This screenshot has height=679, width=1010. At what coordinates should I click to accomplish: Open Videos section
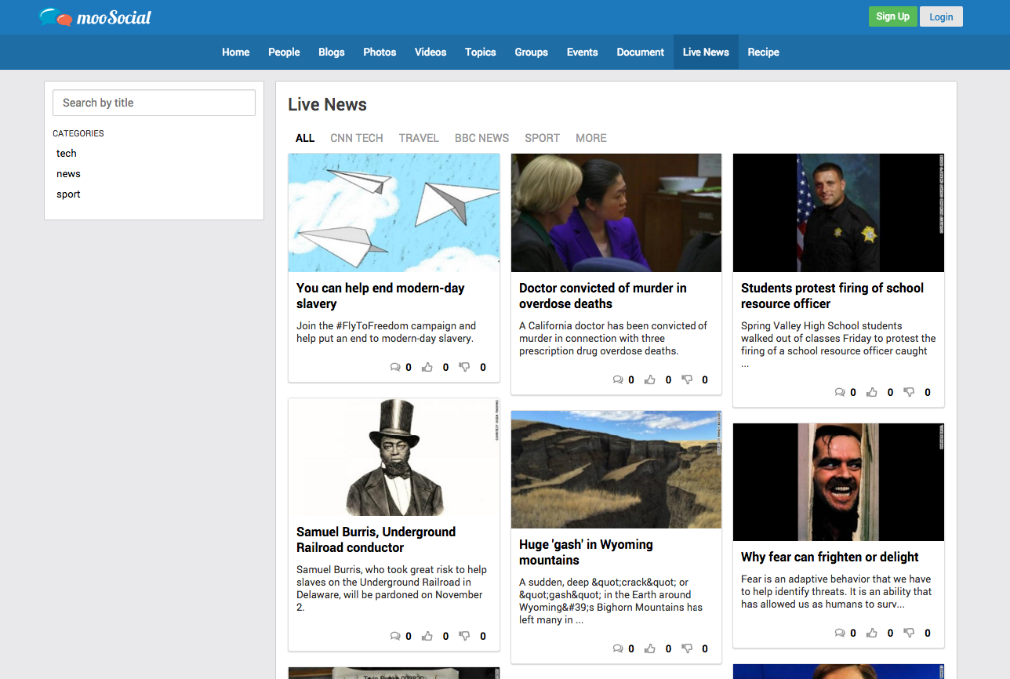pos(431,52)
